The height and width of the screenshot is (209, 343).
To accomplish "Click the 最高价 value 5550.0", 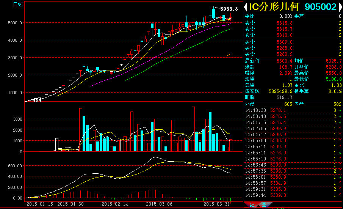I will point(334,73).
